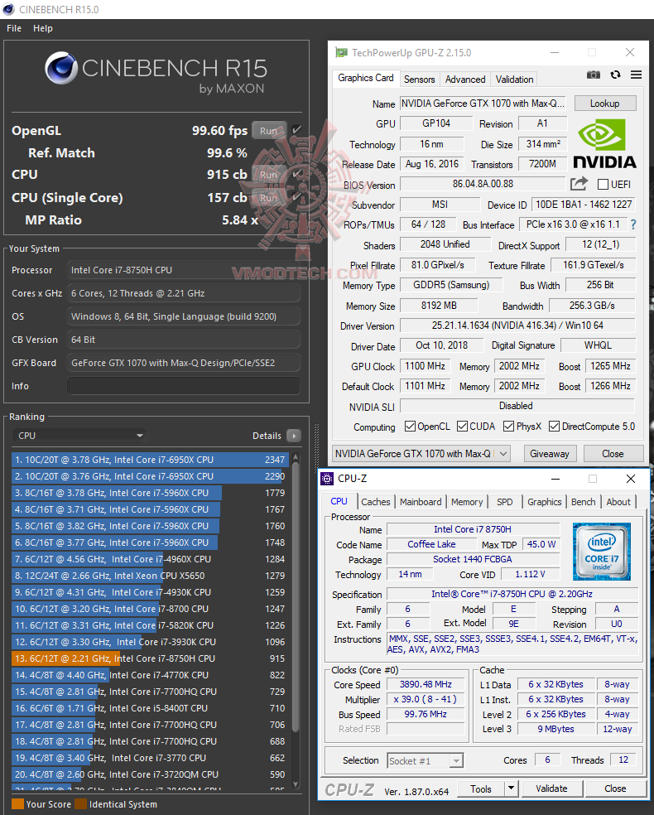
Task: Toggle the OpenGL test checkmark
Action: point(296,129)
